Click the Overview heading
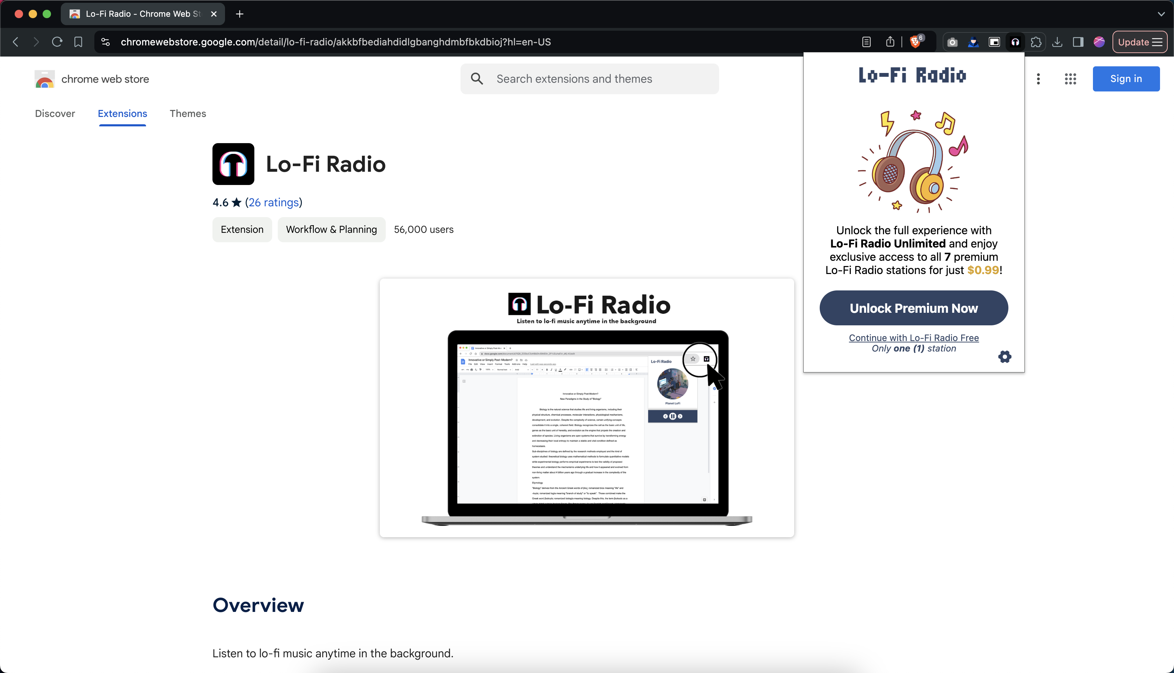Viewport: 1174px width, 673px height. coord(258,605)
